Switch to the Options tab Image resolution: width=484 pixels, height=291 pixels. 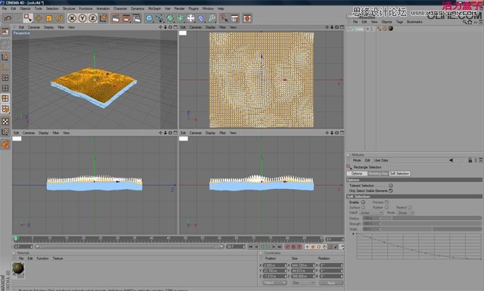tap(357, 173)
